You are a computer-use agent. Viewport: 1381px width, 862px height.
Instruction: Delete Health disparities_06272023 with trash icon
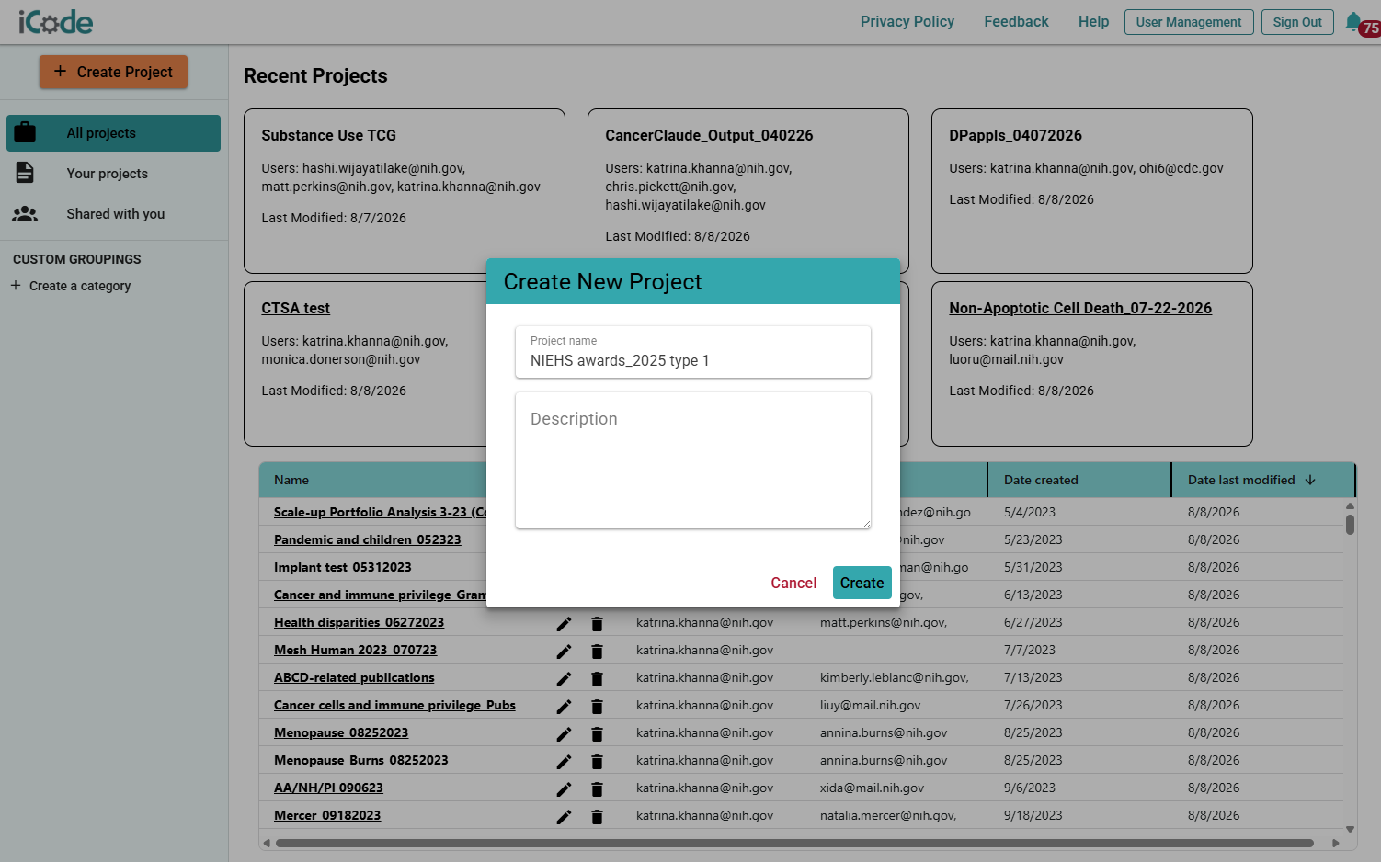597,624
